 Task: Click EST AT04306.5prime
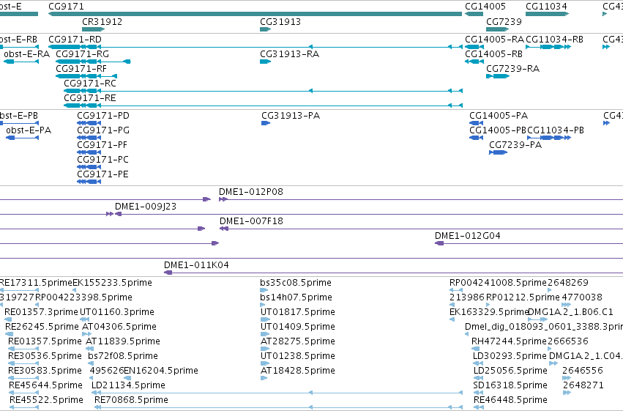(119, 327)
